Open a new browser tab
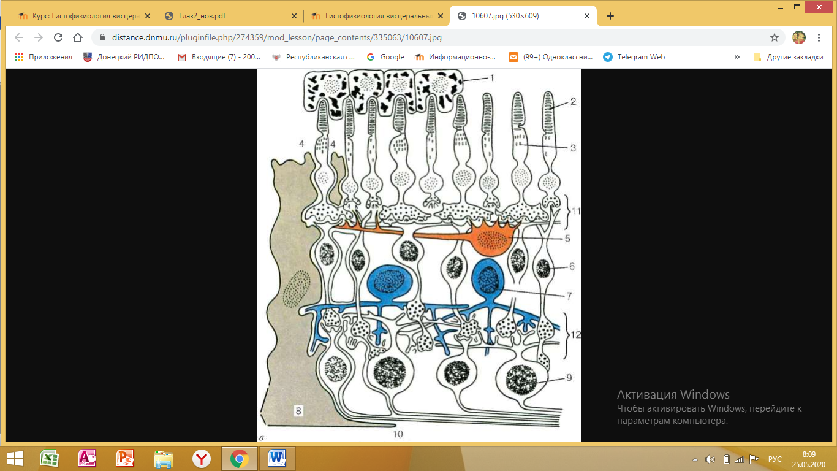837x471 pixels. pos(610,16)
